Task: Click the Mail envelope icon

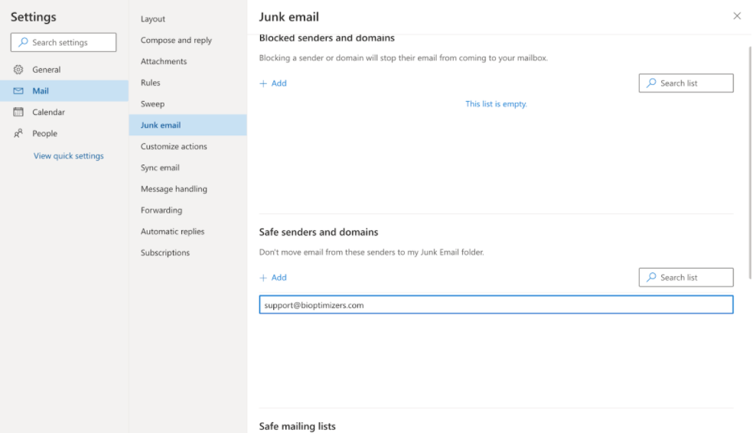Action: tap(18, 90)
